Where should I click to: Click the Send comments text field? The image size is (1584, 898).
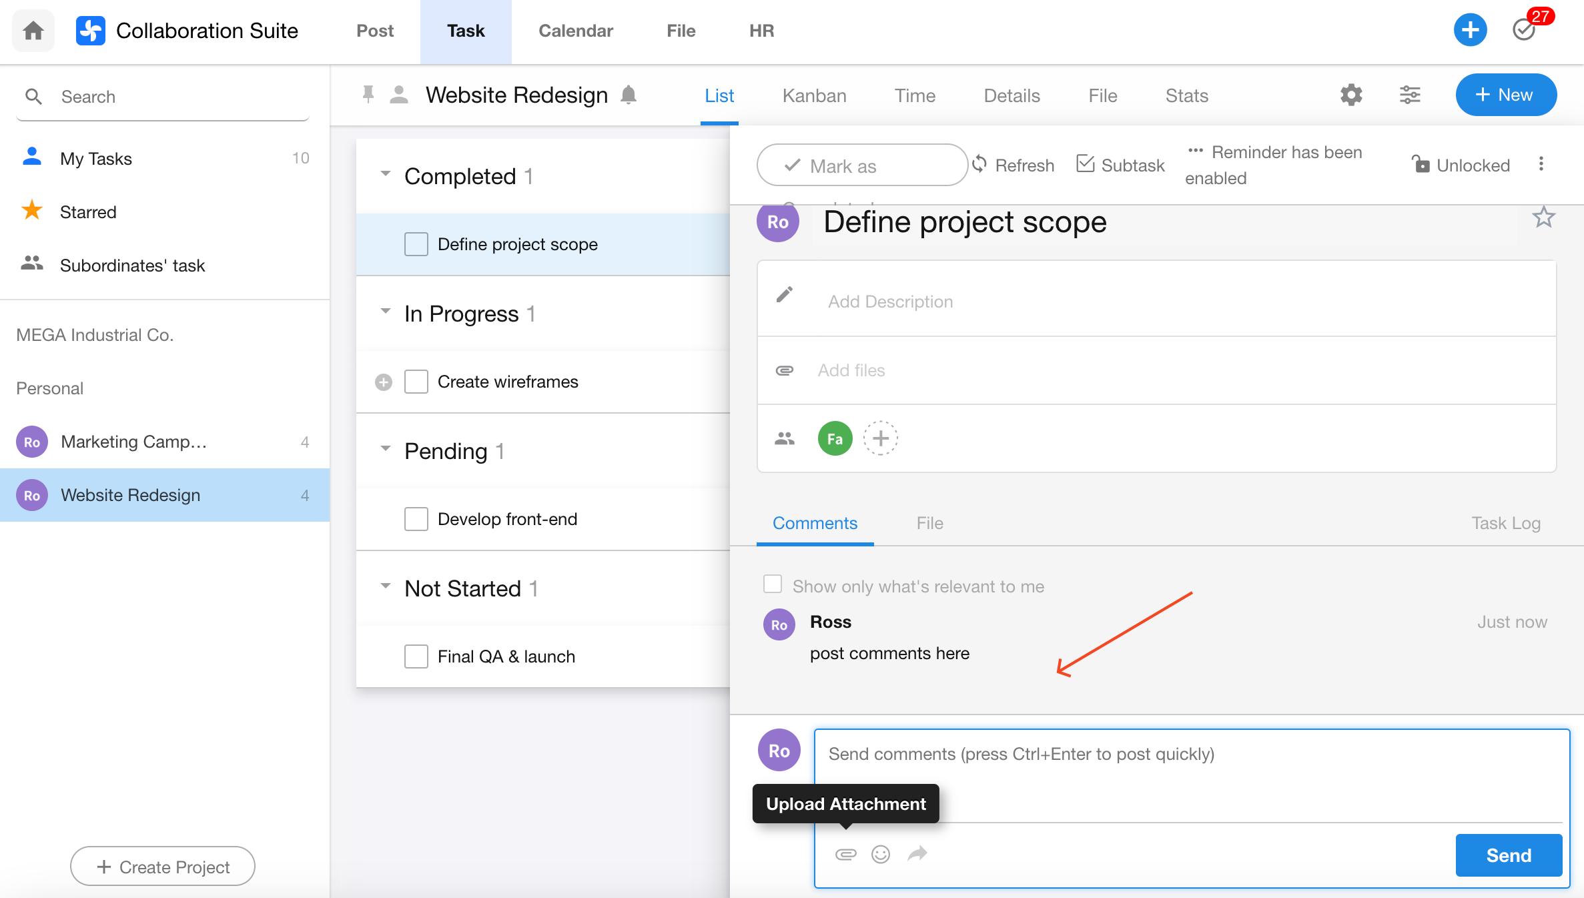[x=1188, y=774]
